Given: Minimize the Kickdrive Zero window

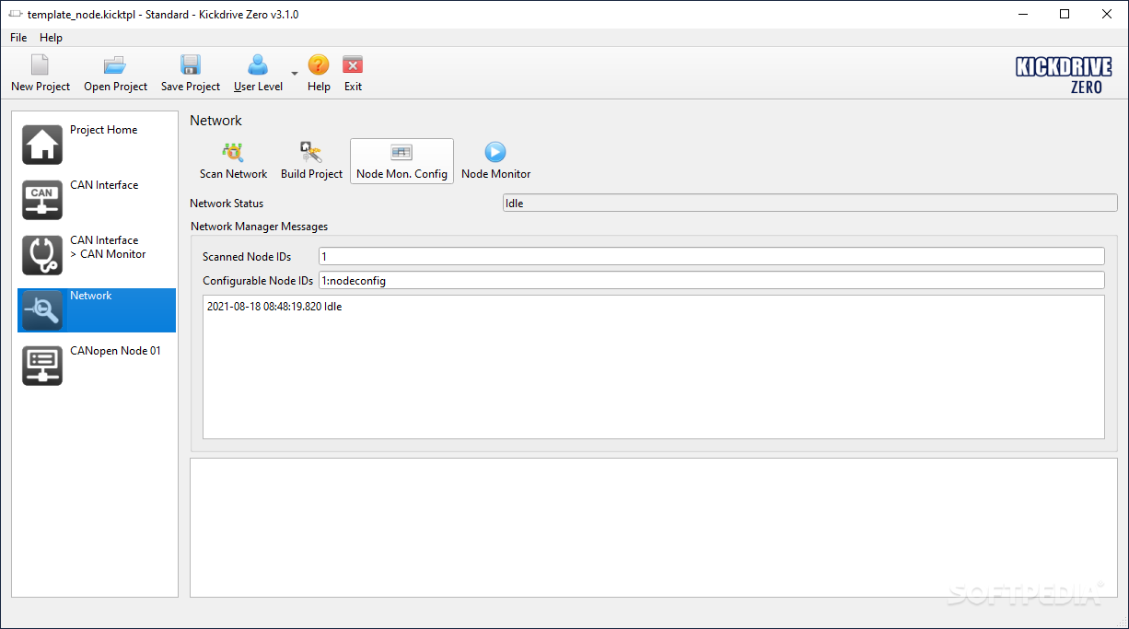Looking at the screenshot, I should (1023, 14).
